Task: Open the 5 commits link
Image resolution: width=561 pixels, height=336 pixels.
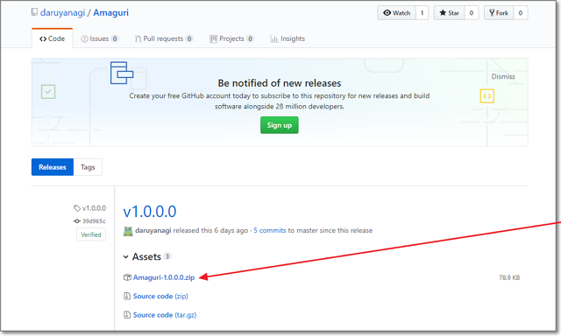Action: tap(270, 231)
